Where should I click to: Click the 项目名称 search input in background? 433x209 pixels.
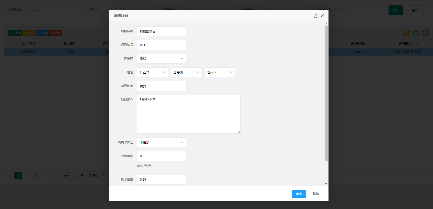pos(53,10)
